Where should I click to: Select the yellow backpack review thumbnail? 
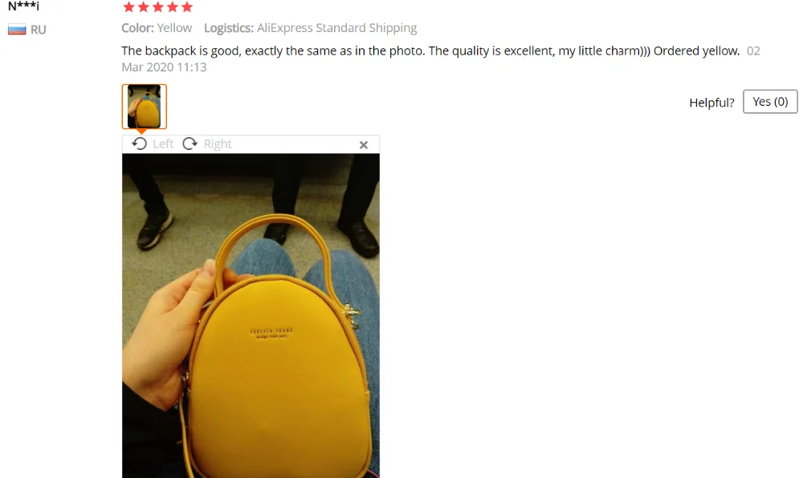(x=145, y=107)
